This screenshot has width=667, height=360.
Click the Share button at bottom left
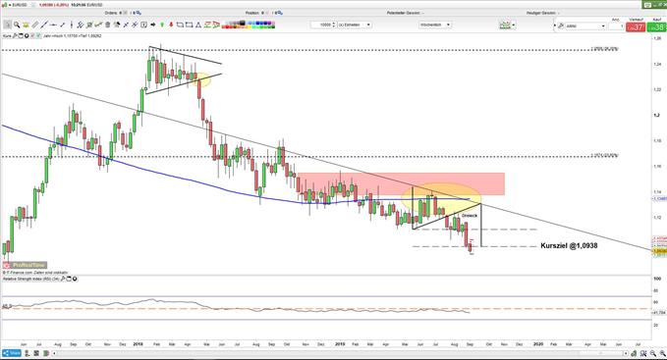[x=12, y=353]
